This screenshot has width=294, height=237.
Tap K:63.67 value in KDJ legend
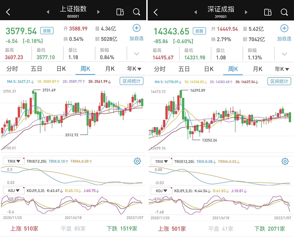tap(55, 191)
